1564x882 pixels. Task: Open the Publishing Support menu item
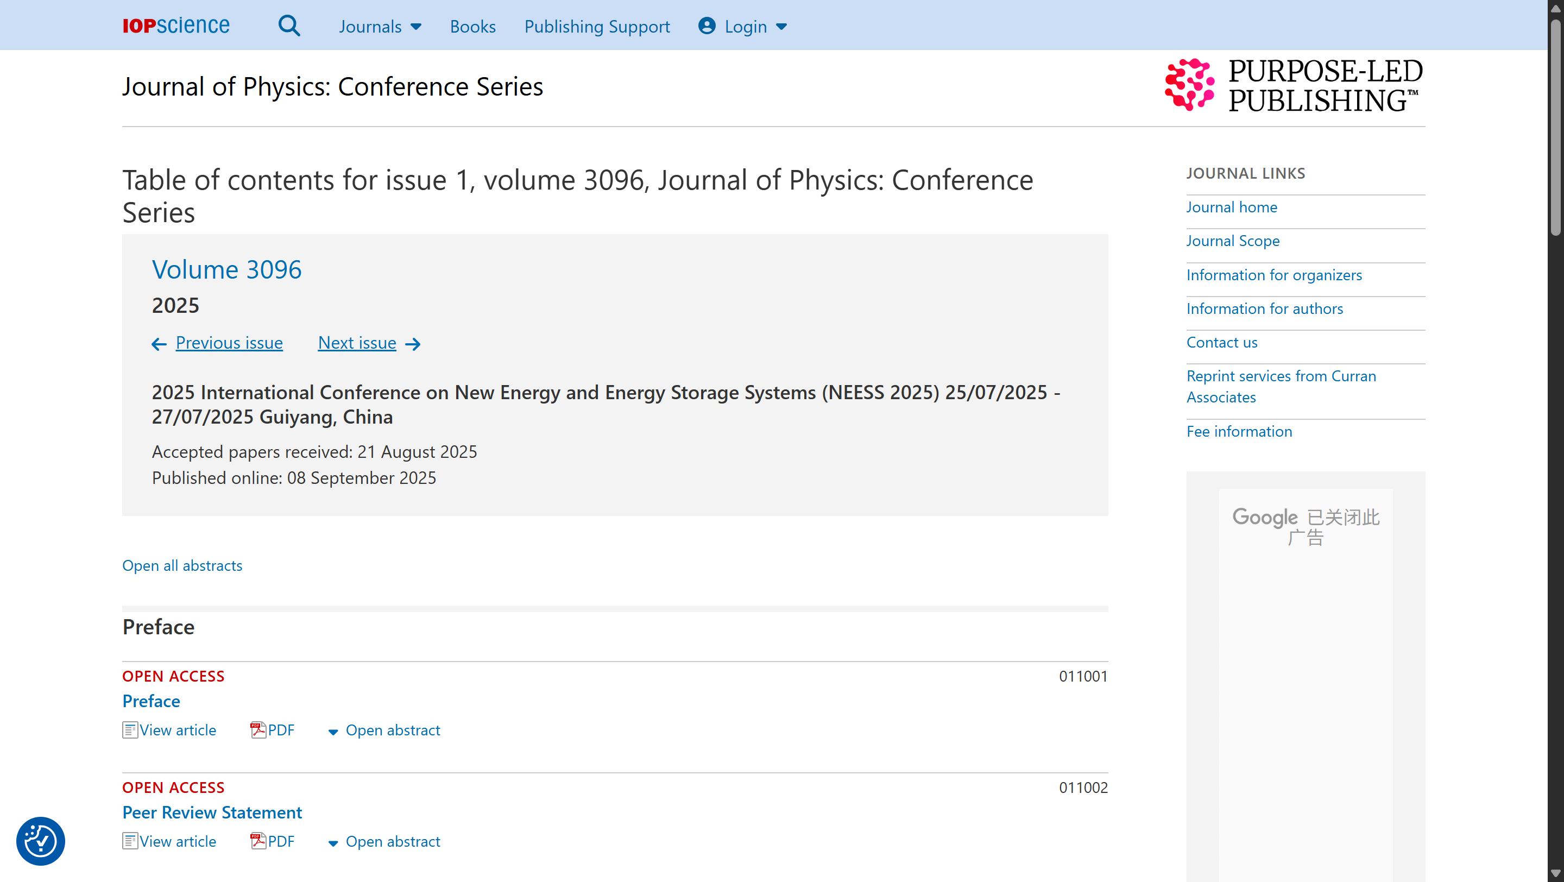pyautogui.click(x=597, y=26)
